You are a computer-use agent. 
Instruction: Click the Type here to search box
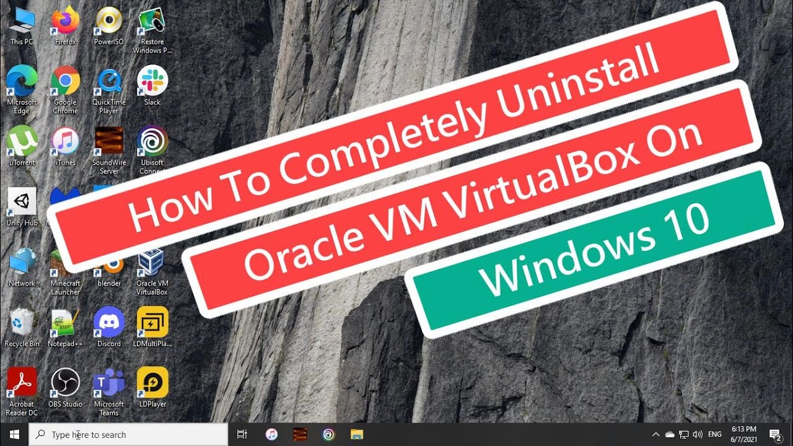(x=128, y=434)
